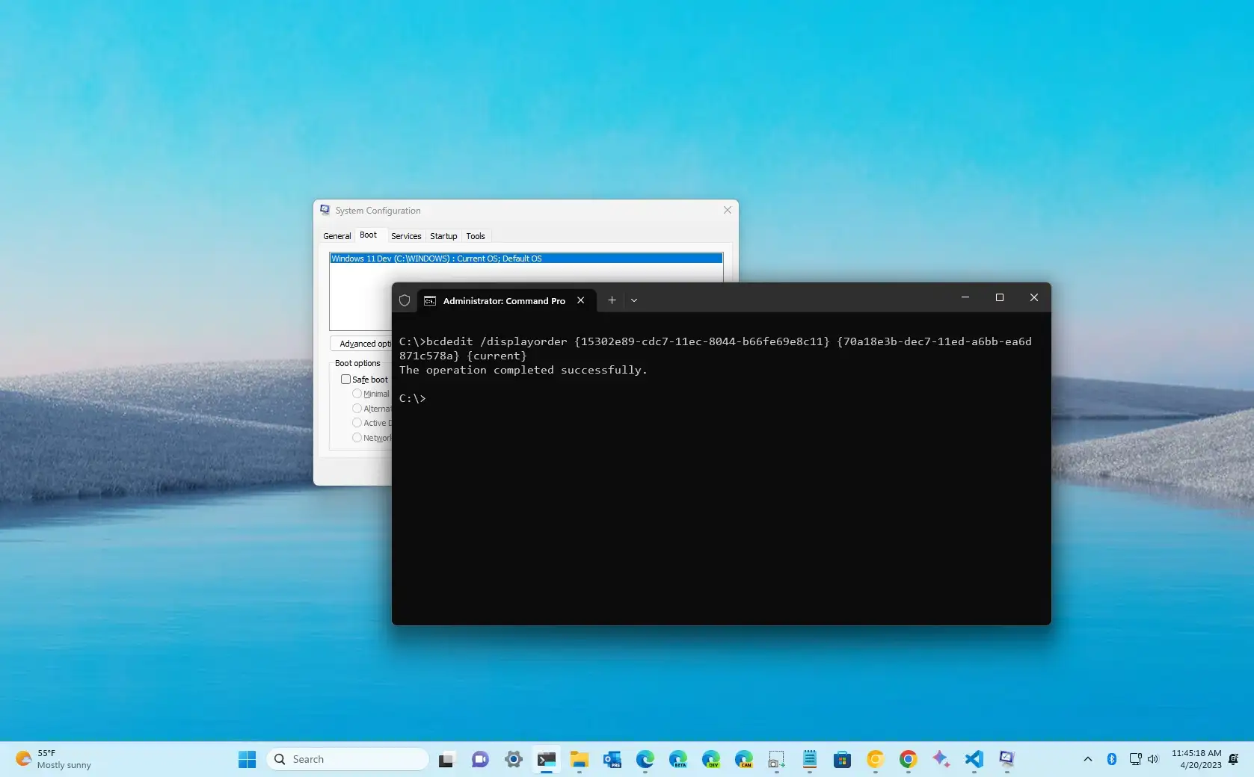Open Google Chrome from the taskbar
Screen dimensions: 1254x777
(x=907, y=759)
